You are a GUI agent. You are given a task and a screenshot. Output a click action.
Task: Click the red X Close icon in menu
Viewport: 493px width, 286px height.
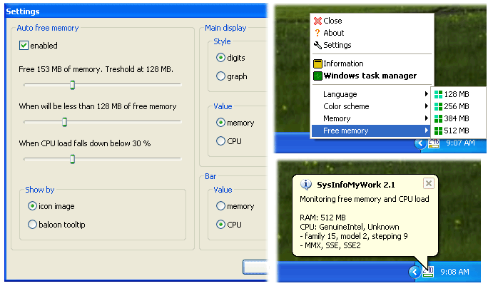coord(317,21)
